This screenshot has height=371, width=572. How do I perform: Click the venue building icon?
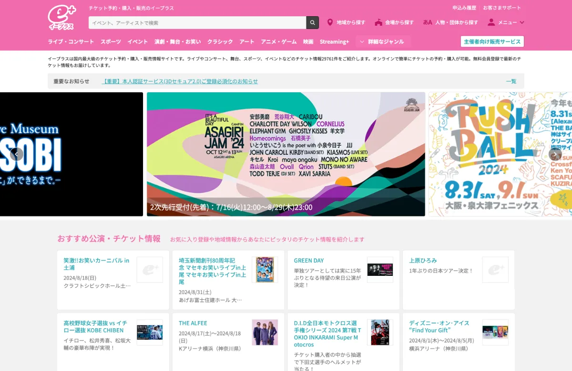click(378, 22)
